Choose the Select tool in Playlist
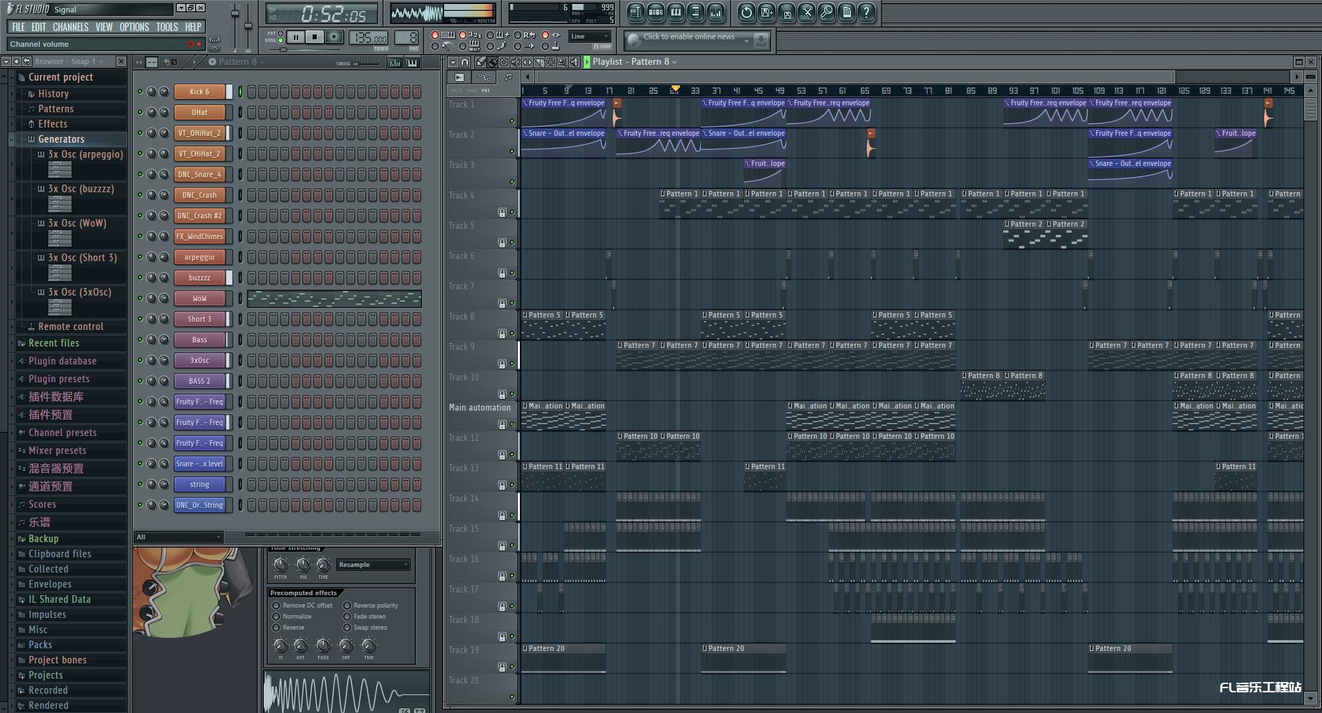Image resolution: width=1322 pixels, height=713 pixels. click(551, 62)
